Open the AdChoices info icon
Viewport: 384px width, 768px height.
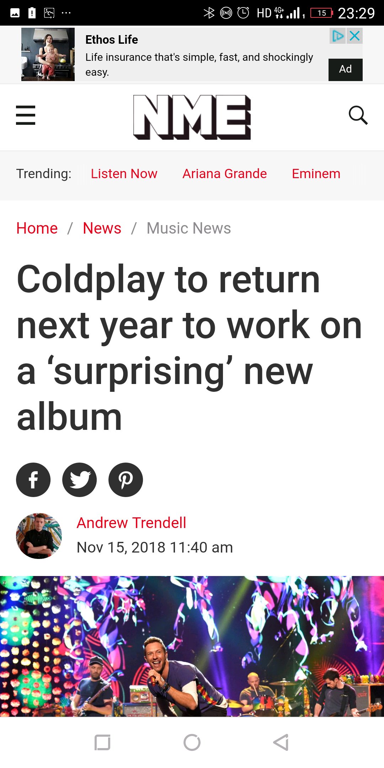coord(337,36)
